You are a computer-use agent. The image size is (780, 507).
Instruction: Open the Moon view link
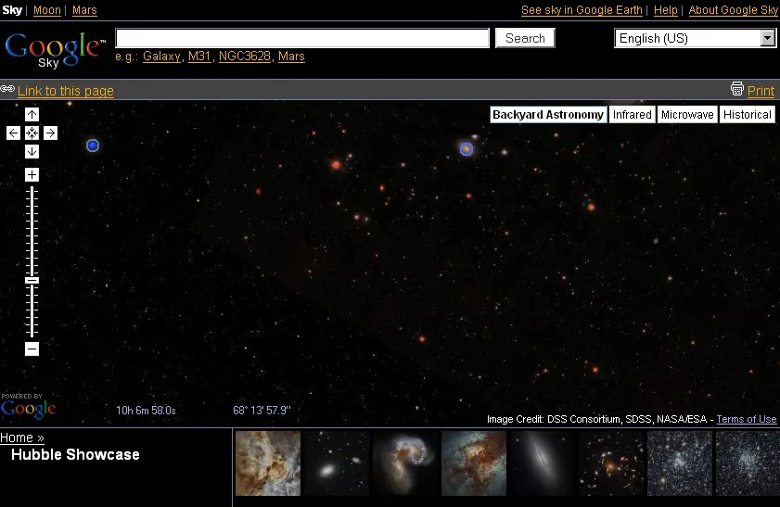(x=47, y=10)
